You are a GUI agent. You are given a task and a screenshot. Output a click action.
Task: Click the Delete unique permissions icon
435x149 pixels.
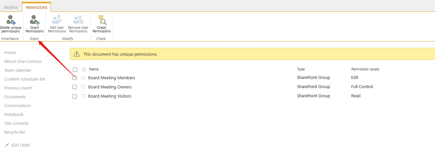pos(11,20)
